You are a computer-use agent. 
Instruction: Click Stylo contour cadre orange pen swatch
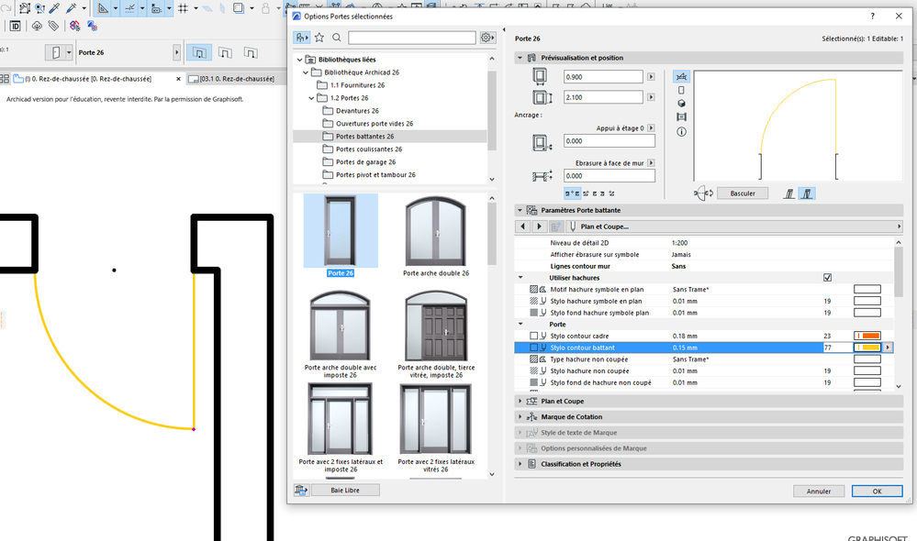[x=867, y=336]
